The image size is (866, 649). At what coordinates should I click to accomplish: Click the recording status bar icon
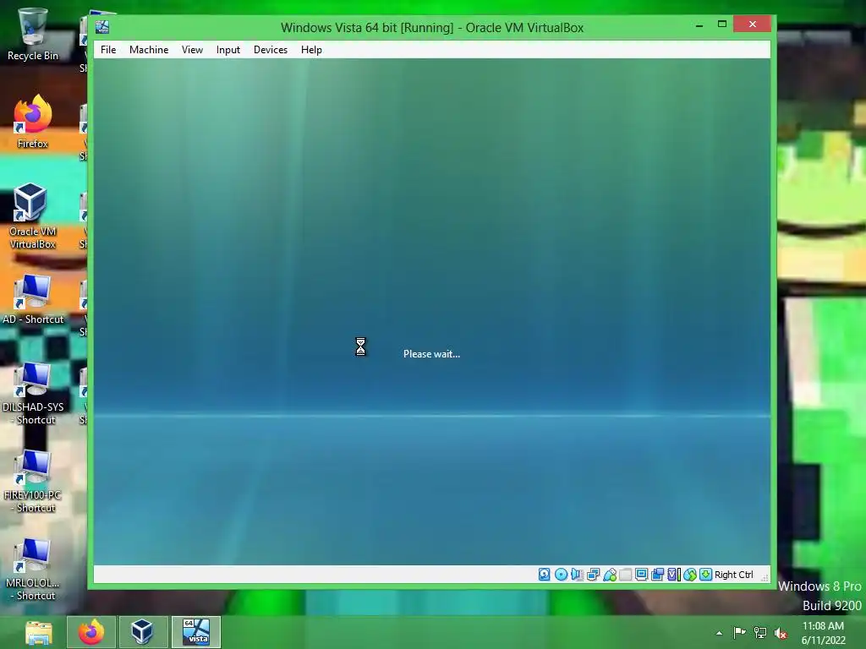657,575
